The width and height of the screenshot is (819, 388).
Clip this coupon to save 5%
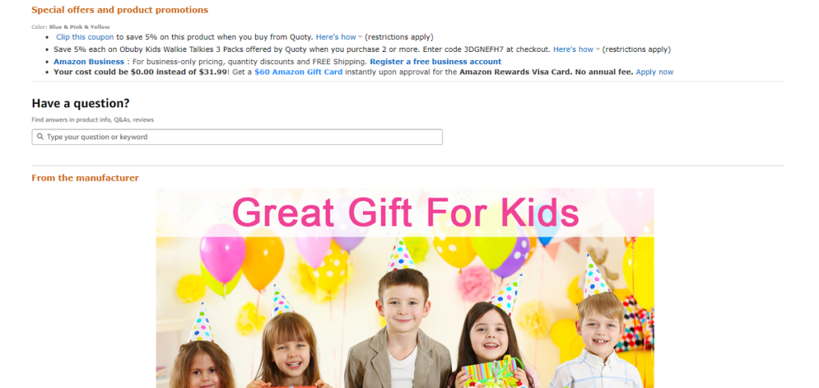(85, 37)
